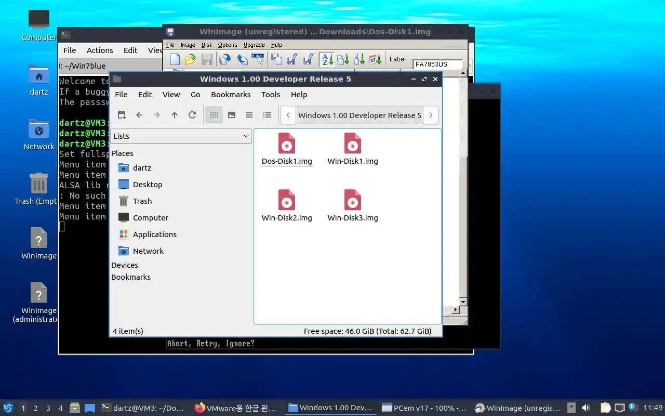Image resolution: width=665 pixels, height=416 pixels.
Task: Open Network desktop icon
Action: [39, 134]
